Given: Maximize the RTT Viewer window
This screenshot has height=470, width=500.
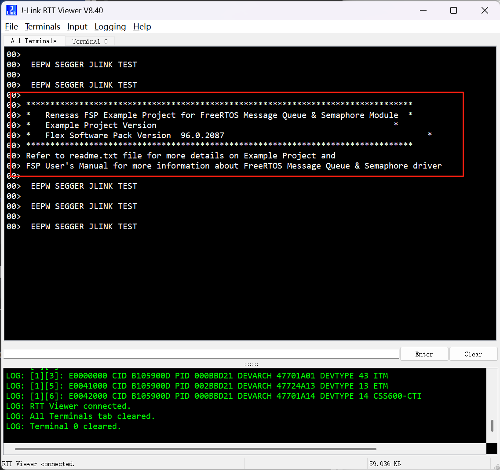Looking at the screenshot, I should (x=453, y=10).
